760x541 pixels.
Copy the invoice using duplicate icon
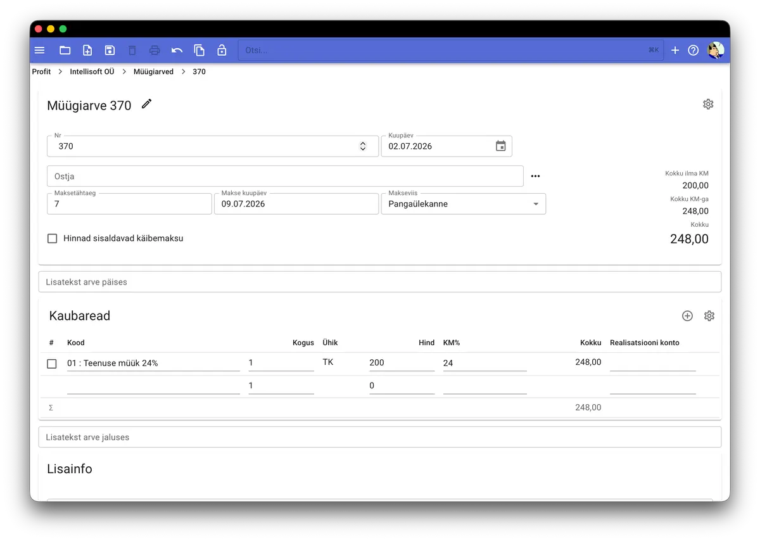coord(199,50)
